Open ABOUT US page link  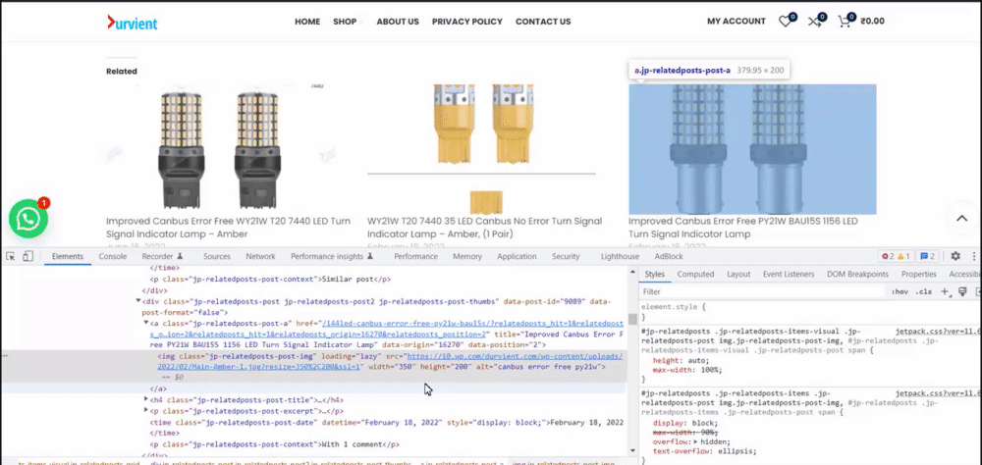398,22
